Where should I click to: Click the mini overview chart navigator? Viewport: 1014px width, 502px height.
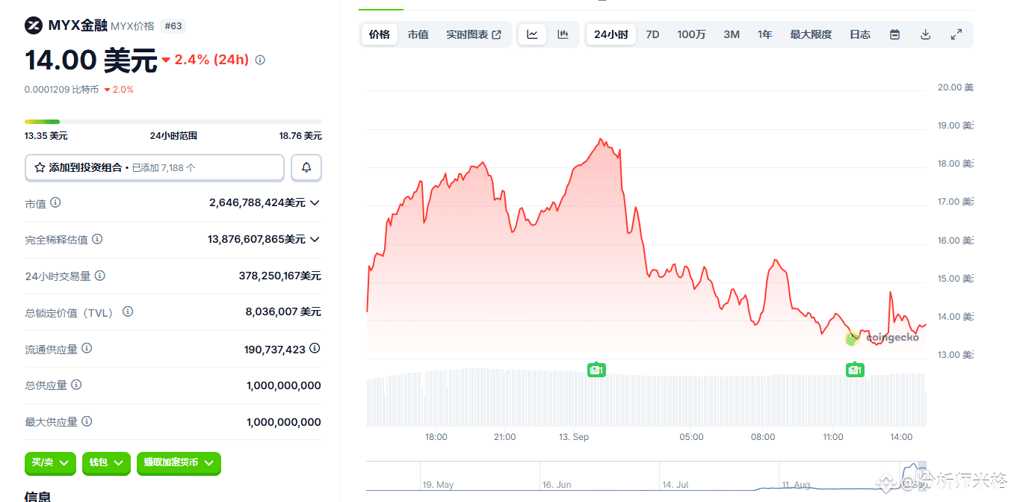[x=646, y=476]
